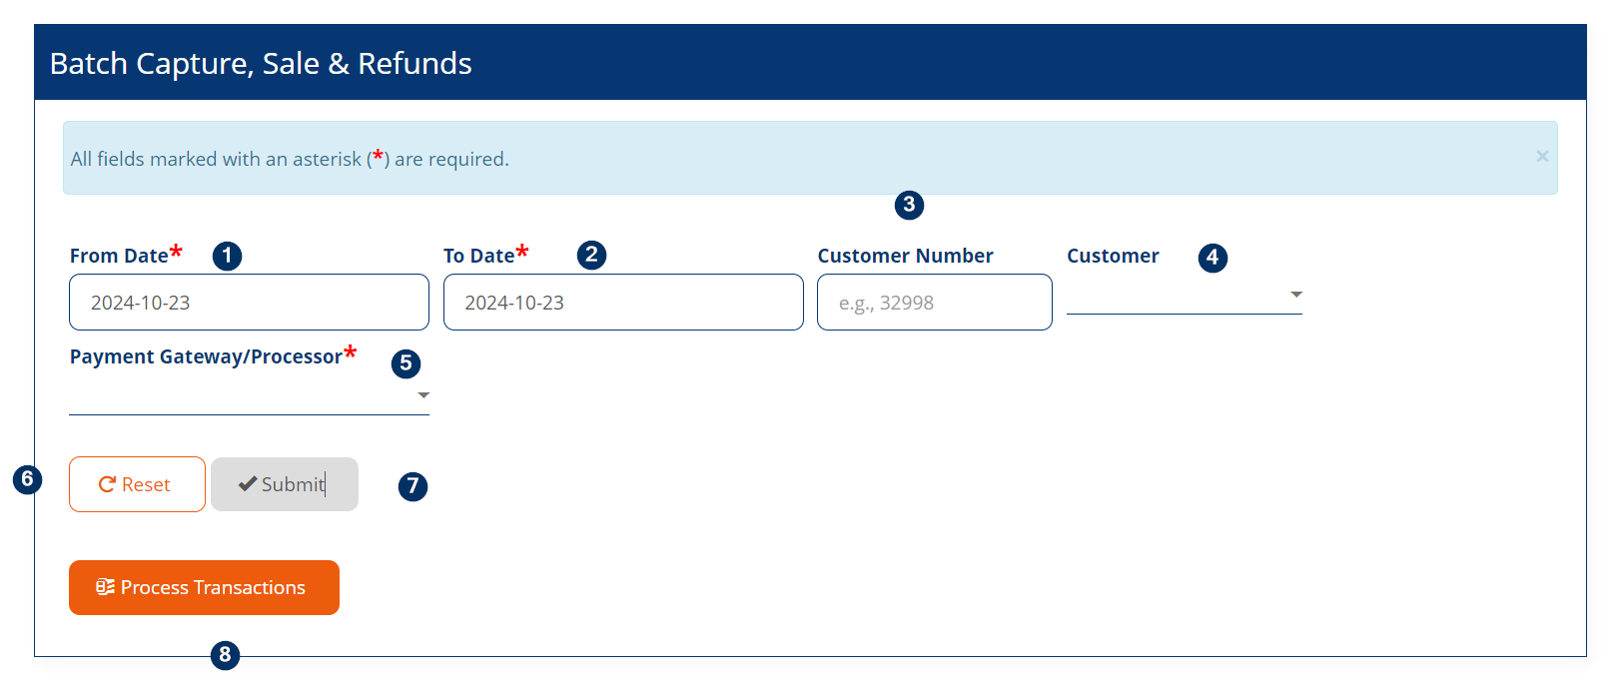1615x684 pixels.
Task: Select callout marker 3 above Customer Number
Action: click(909, 205)
